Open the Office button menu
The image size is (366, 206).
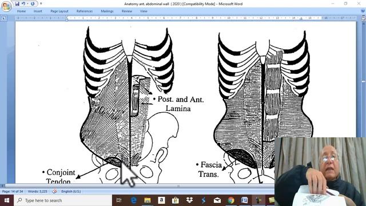pyautogui.click(x=6, y=6)
